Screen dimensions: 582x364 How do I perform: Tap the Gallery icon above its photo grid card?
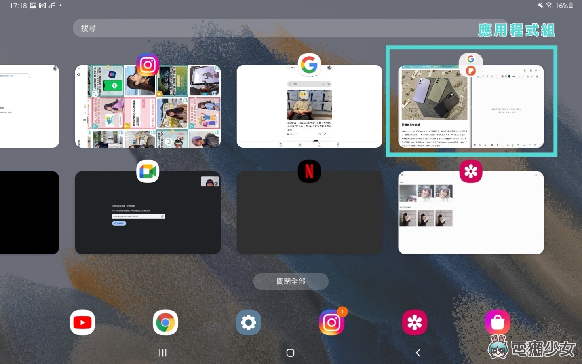[x=471, y=171]
